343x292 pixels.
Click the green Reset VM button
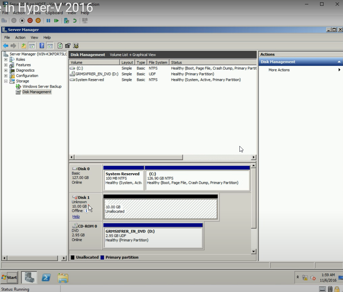(56, 21)
